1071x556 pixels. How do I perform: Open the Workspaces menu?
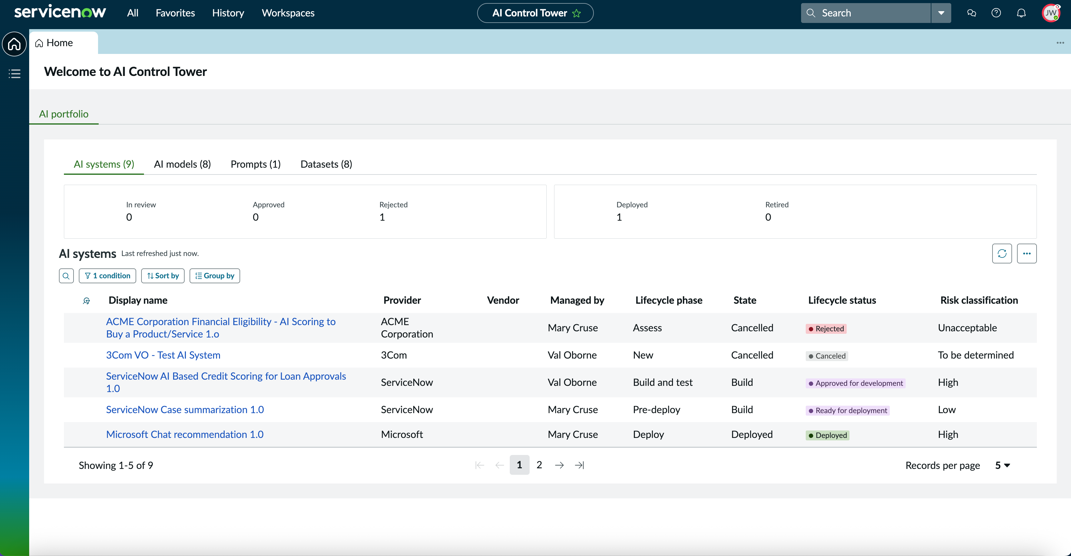[x=288, y=13]
